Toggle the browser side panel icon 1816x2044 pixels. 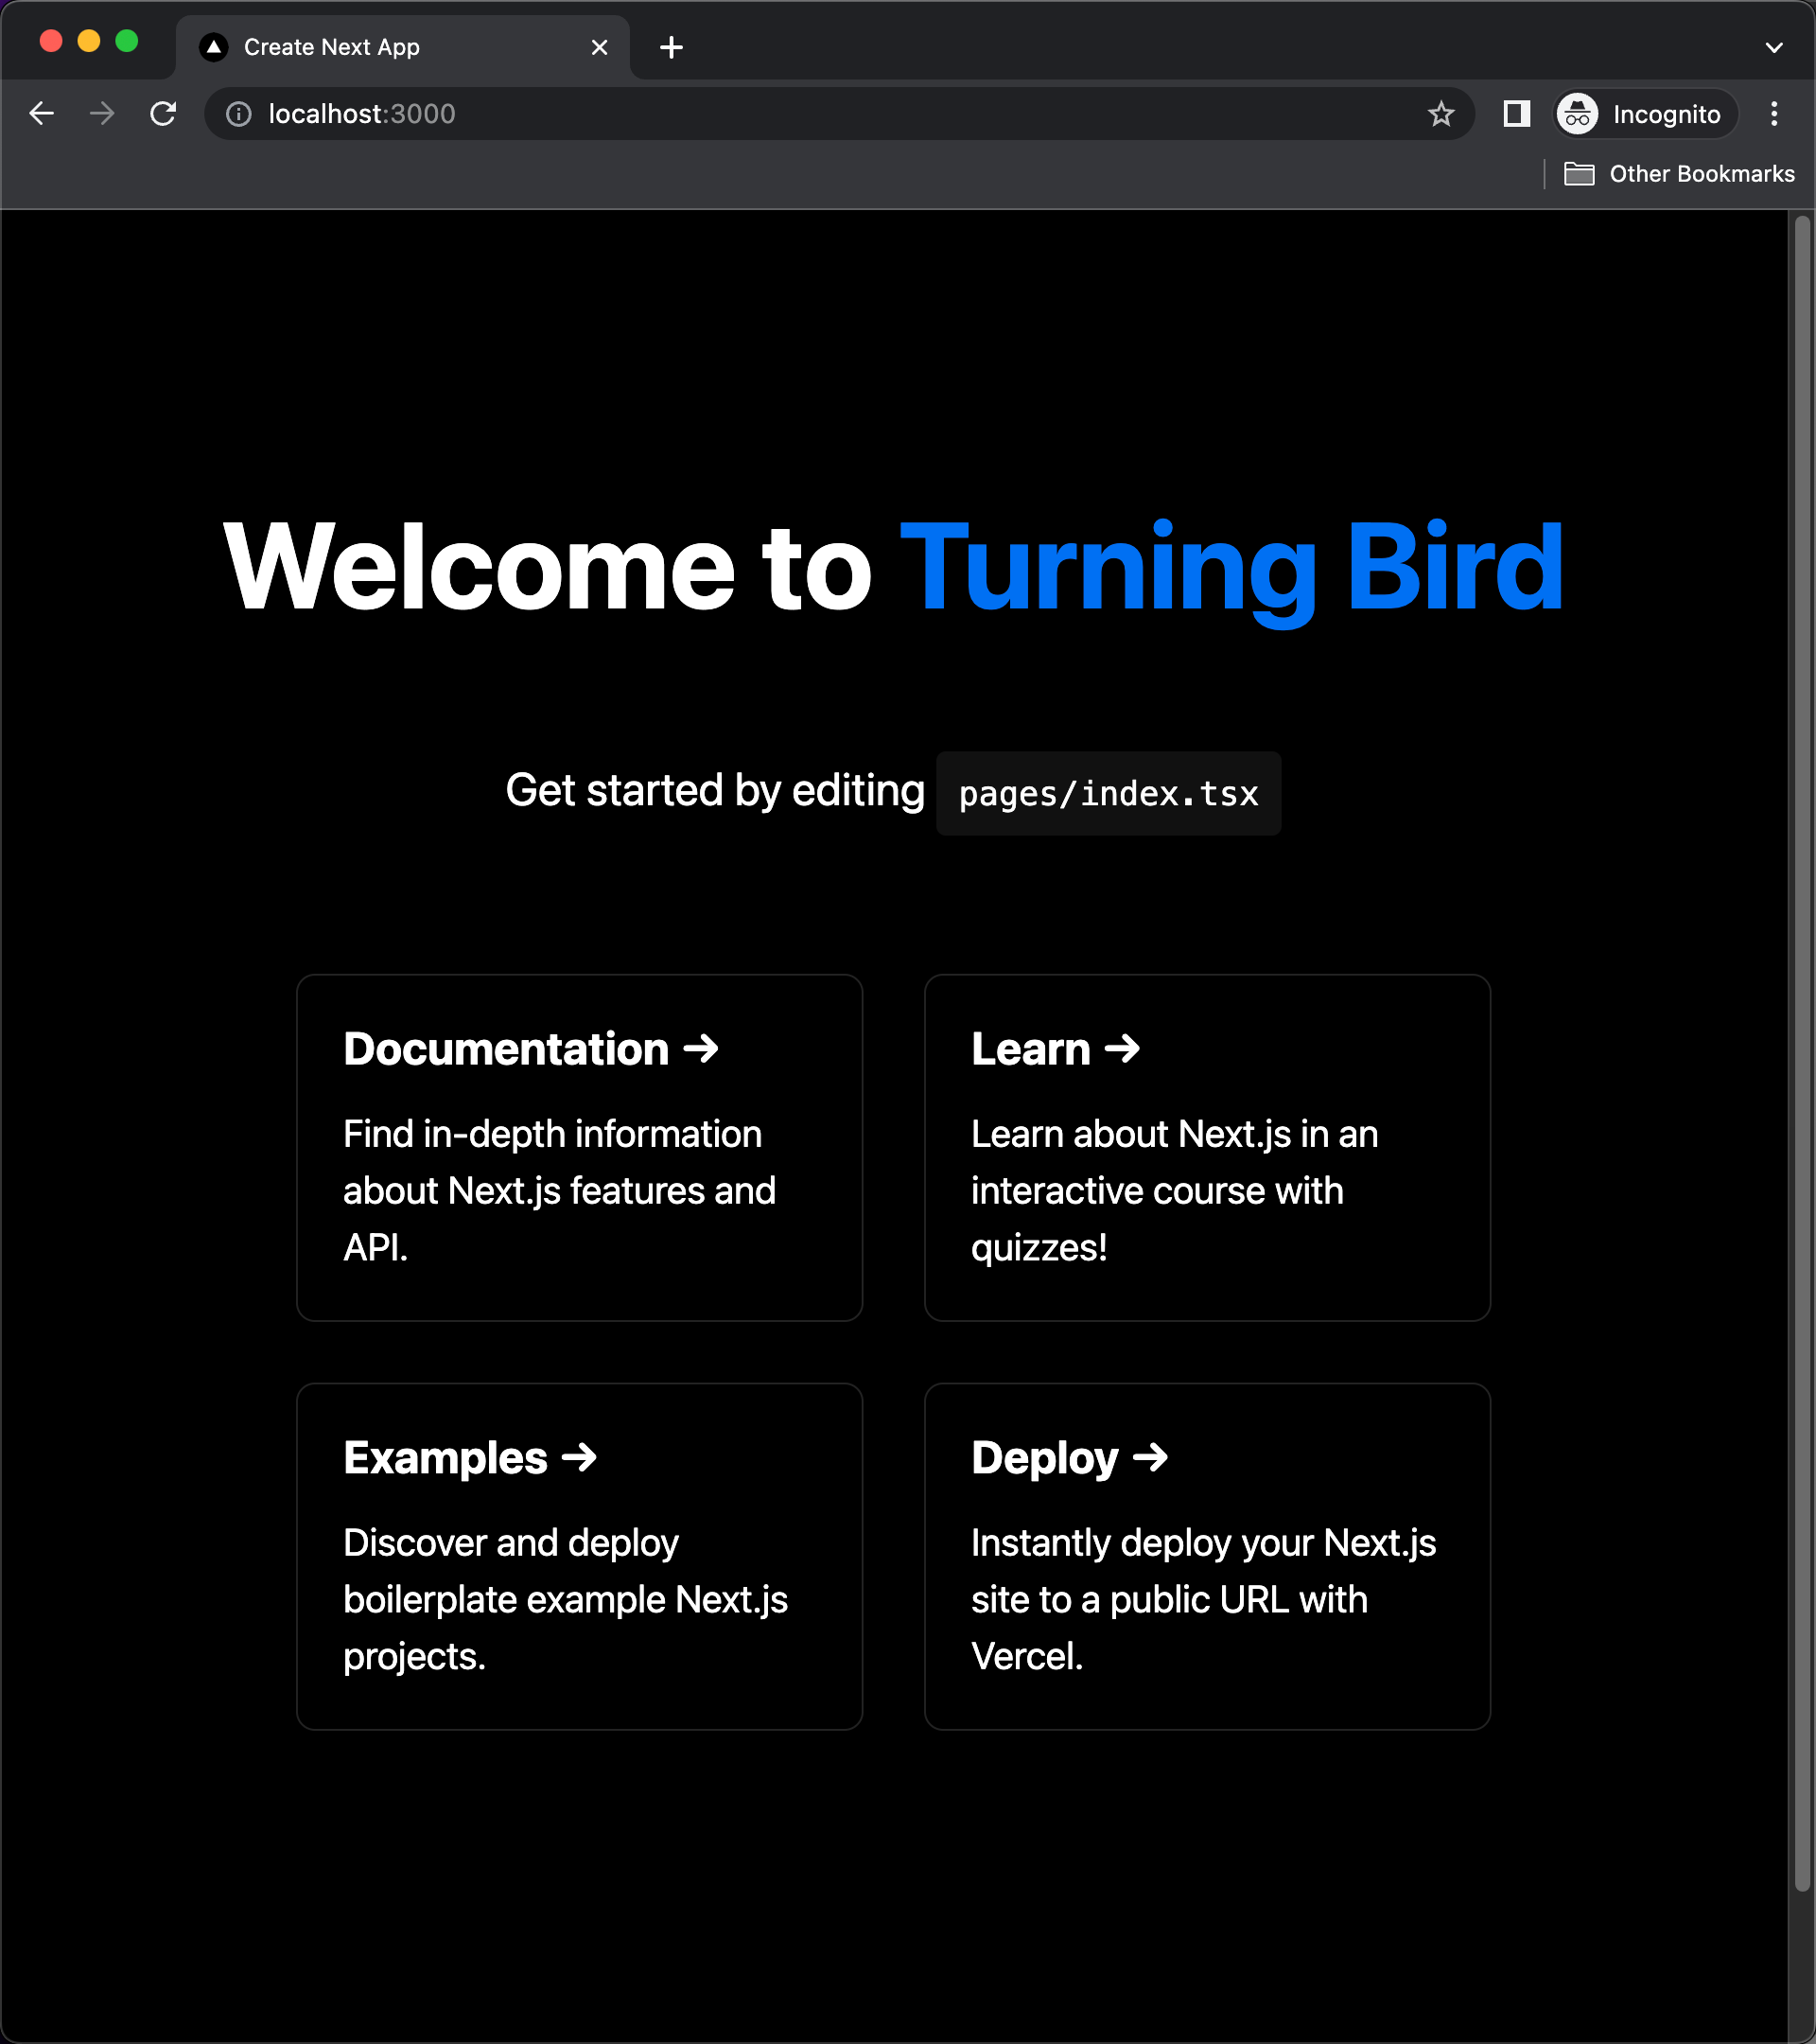(x=1516, y=114)
